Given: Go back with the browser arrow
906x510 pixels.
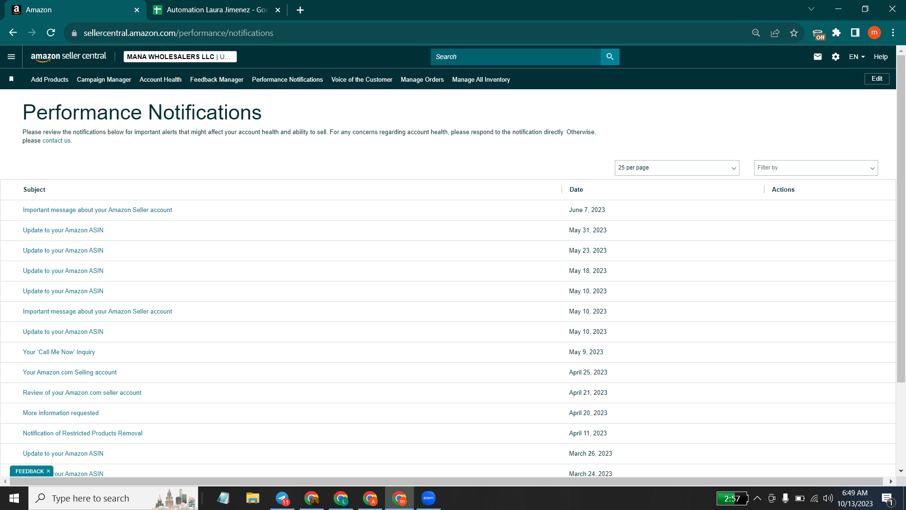Looking at the screenshot, I should click(x=13, y=33).
